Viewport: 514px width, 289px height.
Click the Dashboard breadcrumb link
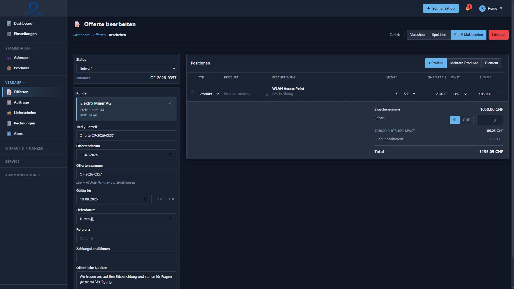(81, 35)
